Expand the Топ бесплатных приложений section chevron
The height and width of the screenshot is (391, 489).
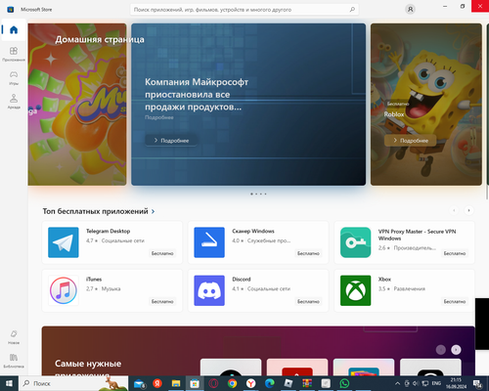153,211
